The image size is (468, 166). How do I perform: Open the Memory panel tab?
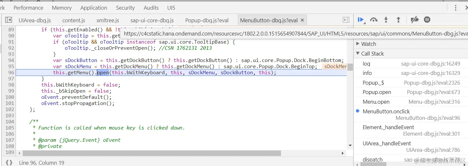tap(62, 8)
